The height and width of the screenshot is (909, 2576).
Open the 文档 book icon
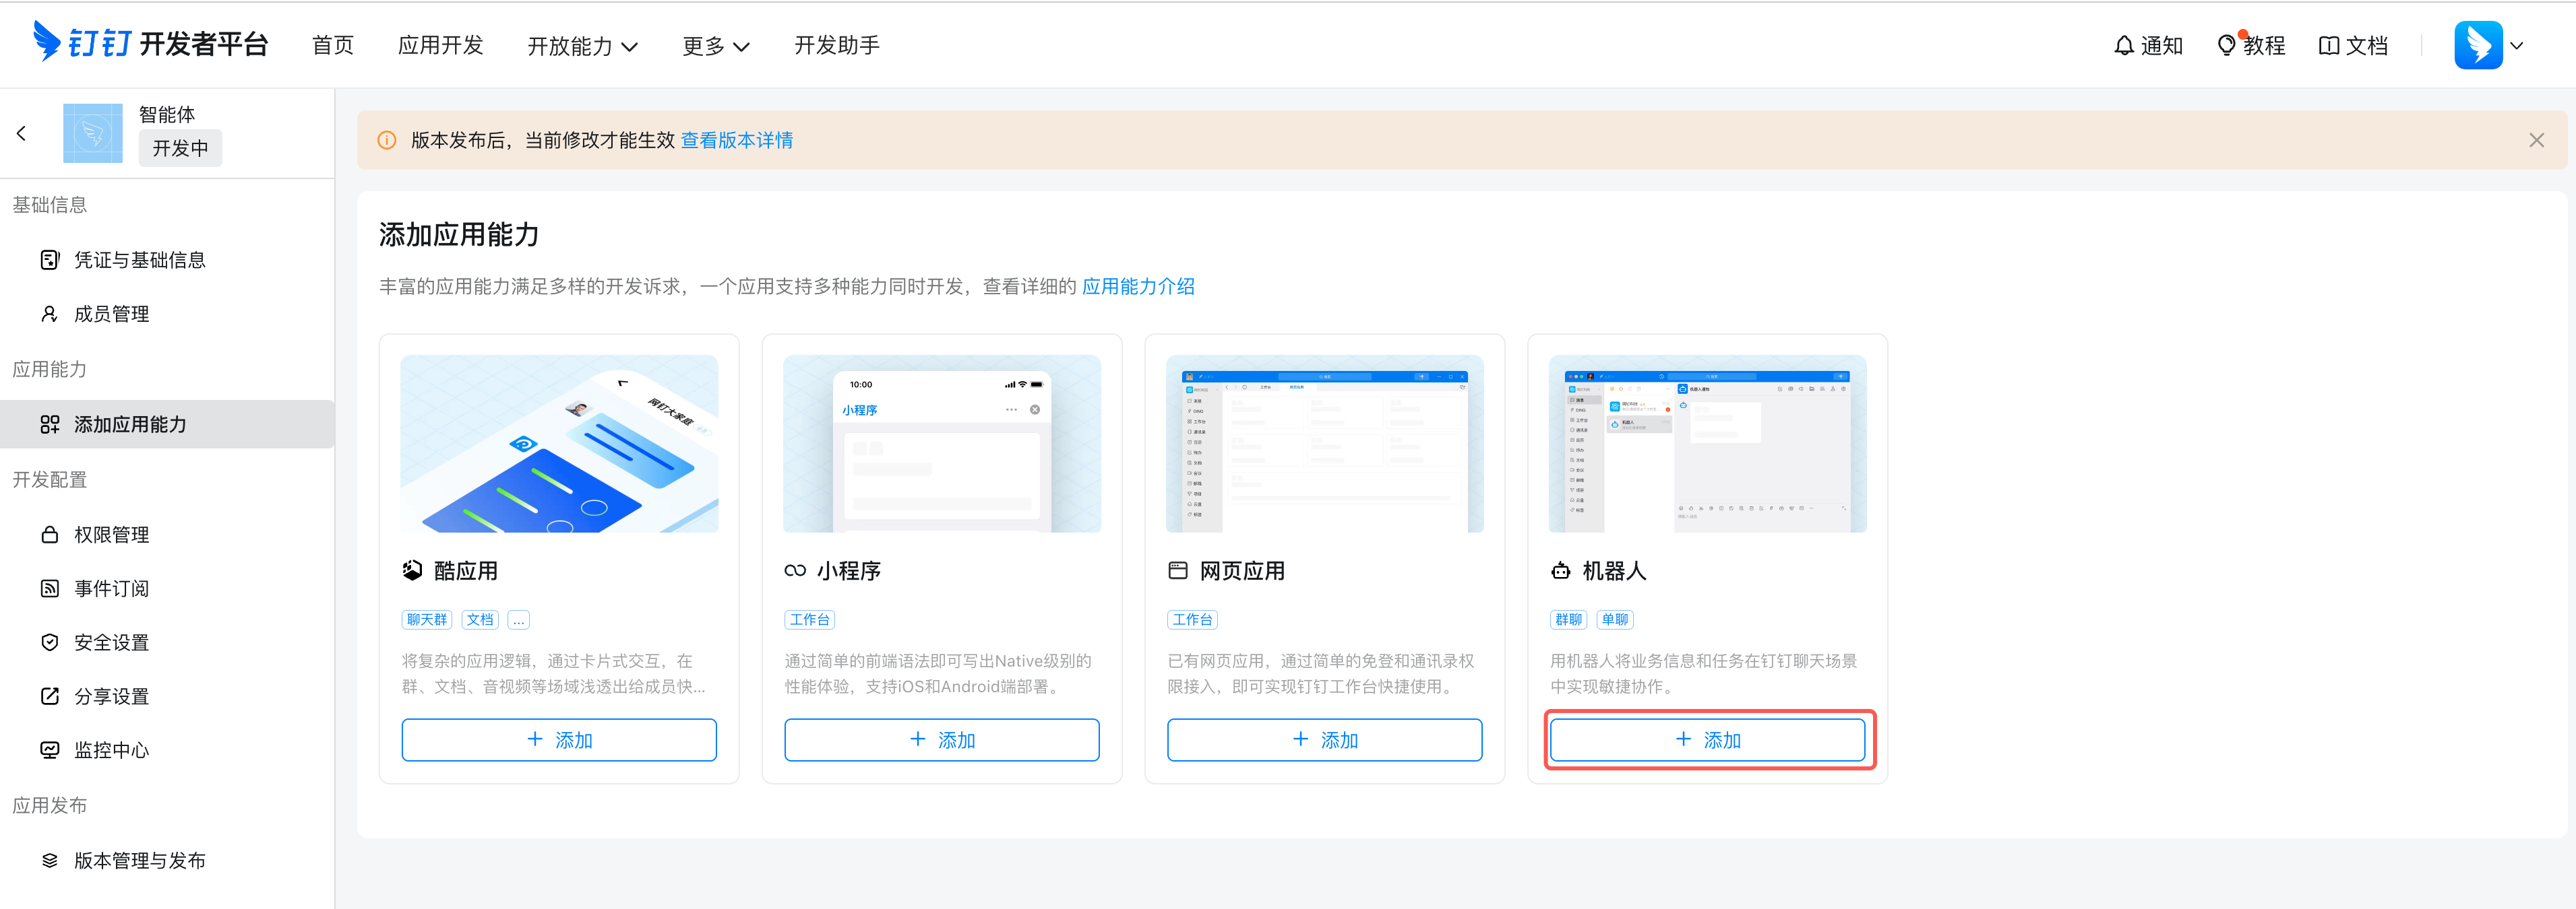coord(2328,46)
